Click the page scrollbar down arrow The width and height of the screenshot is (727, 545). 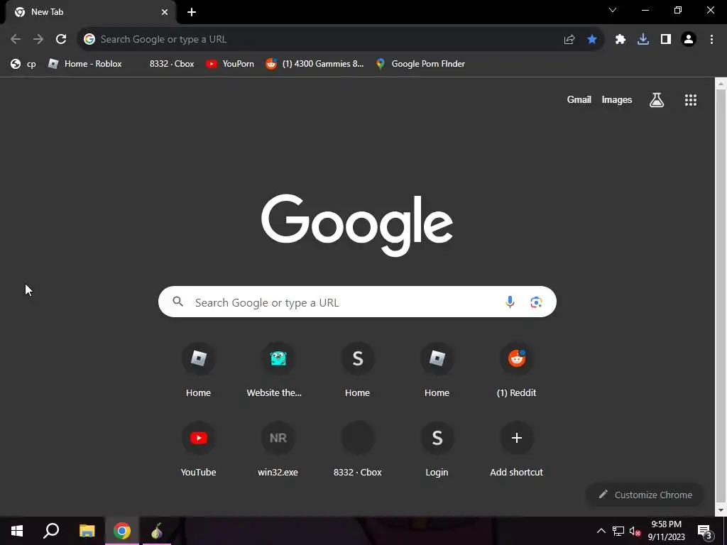[x=721, y=510]
